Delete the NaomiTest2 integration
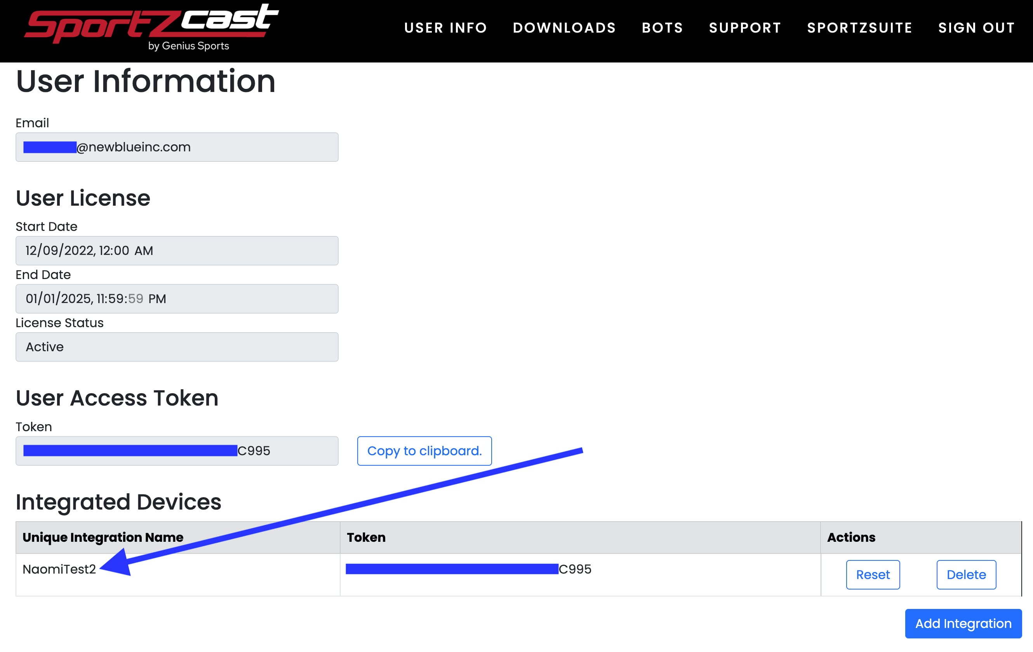Viewport: 1033px width, 652px height. pyautogui.click(x=966, y=575)
